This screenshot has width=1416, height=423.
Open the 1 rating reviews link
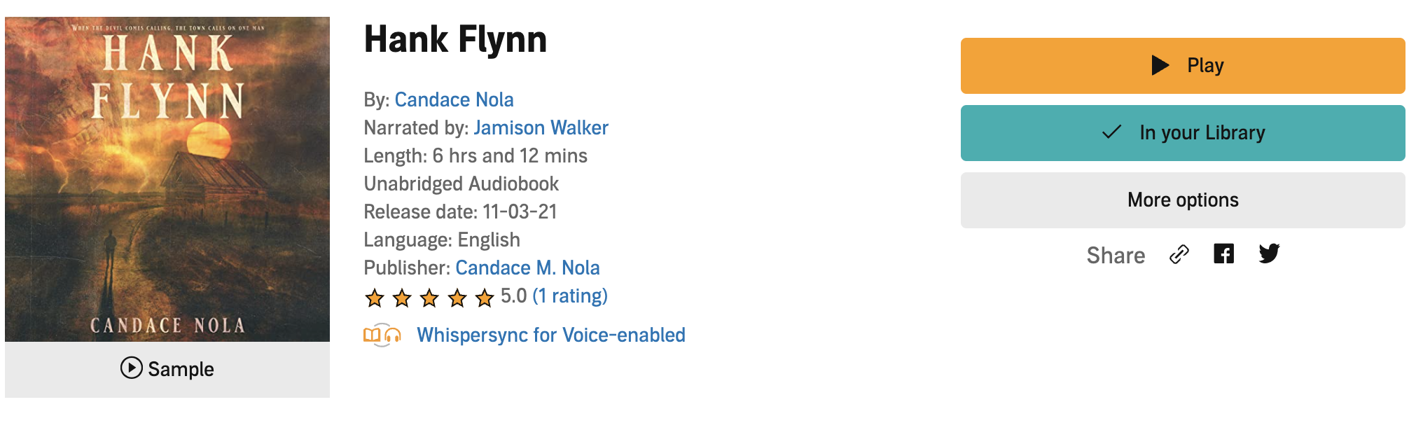point(570,296)
